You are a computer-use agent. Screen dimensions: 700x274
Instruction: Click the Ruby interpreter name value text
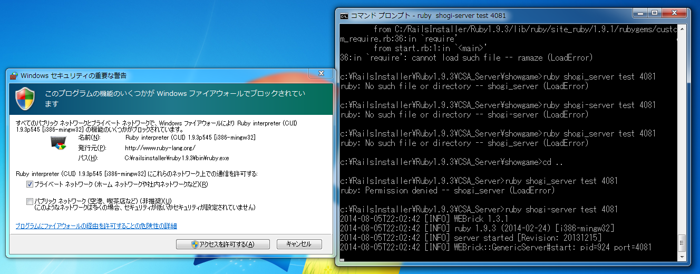click(x=190, y=138)
